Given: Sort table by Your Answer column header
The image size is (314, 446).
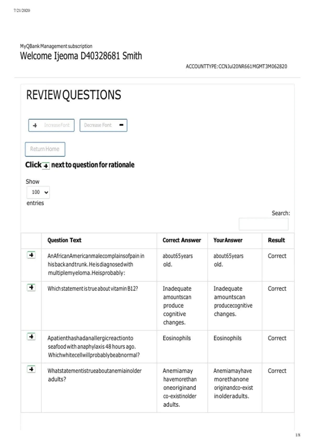Looking at the screenshot, I should pyautogui.click(x=228, y=240).
